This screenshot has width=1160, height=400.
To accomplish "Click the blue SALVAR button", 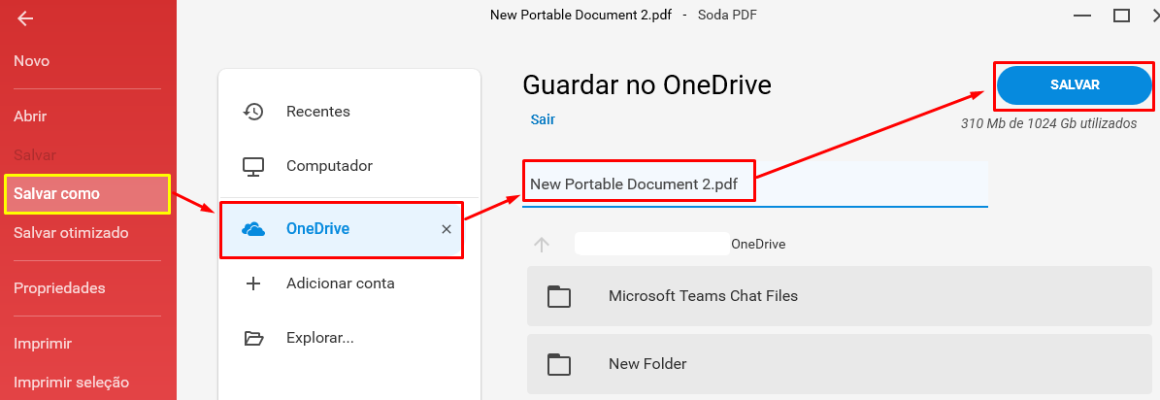I will (x=1075, y=85).
